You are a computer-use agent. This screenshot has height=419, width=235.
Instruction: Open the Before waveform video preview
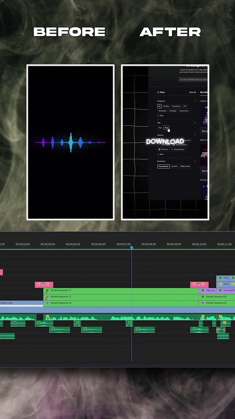coord(70,142)
